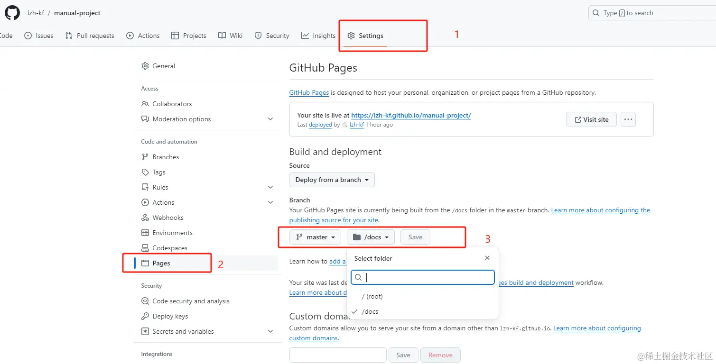Open the three-dots menu beside Visit site
Viewport: 716px width, 364px height.
pyautogui.click(x=628, y=119)
